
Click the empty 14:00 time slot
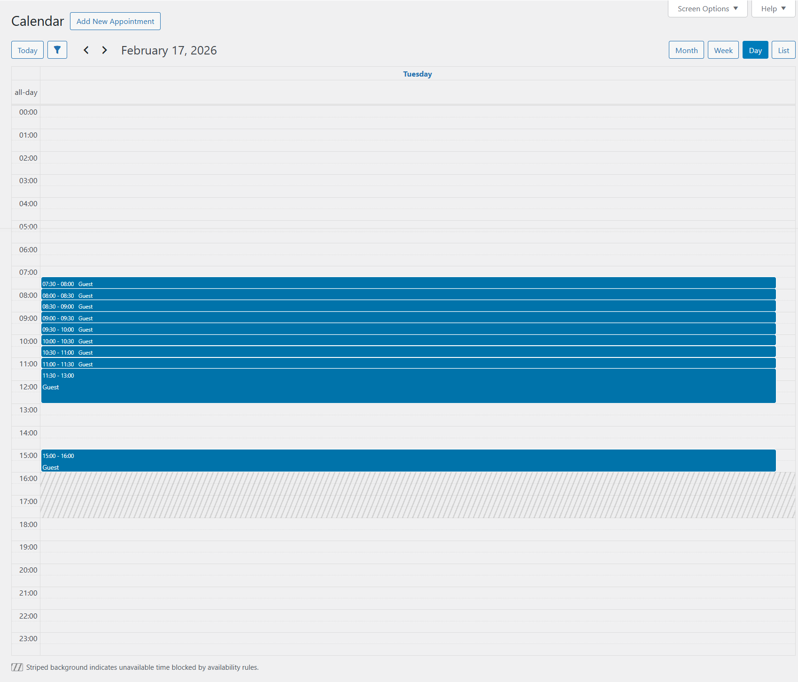(x=417, y=432)
